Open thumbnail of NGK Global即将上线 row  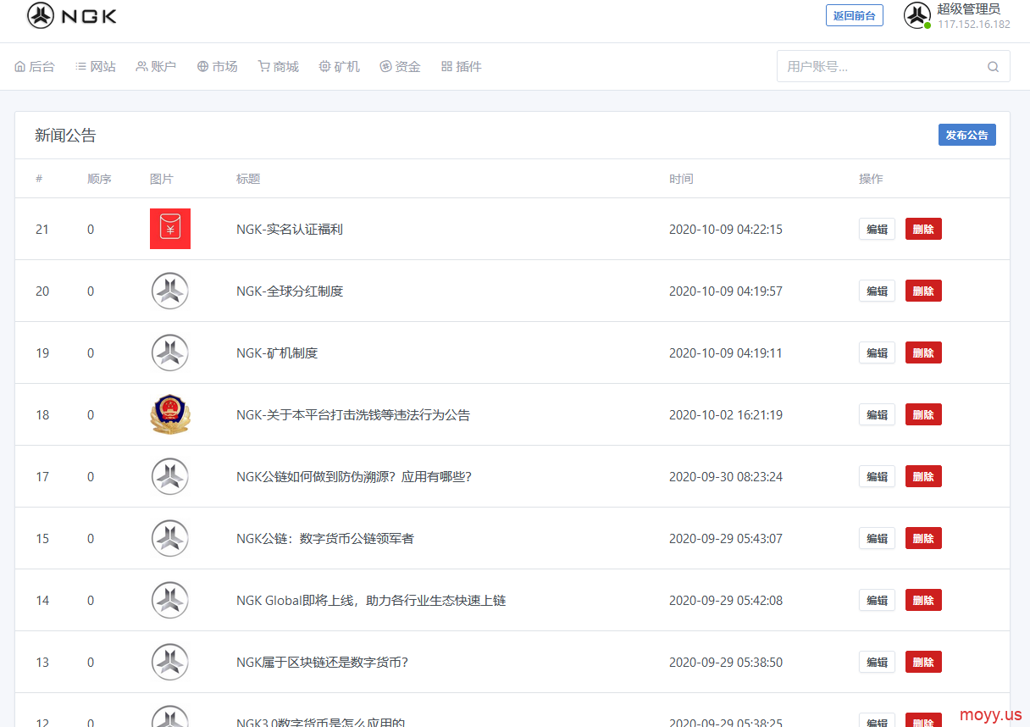pyautogui.click(x=170, y=600)
